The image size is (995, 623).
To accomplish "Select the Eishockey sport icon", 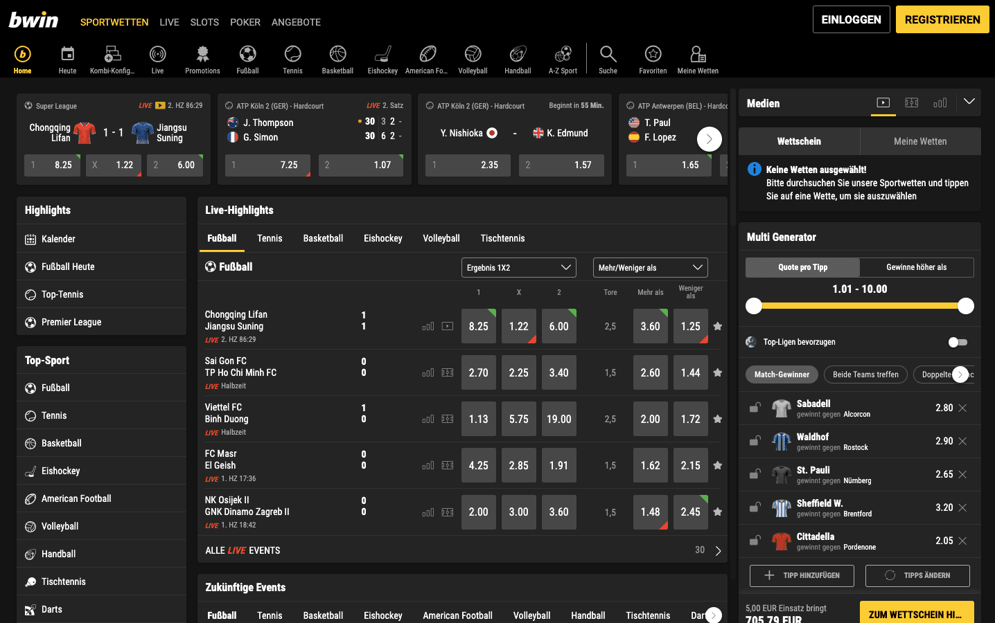I will click(x=382, y=52).
